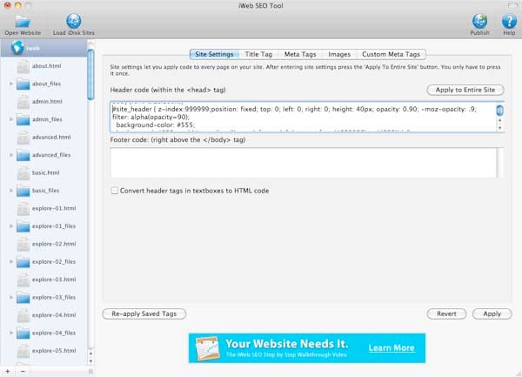
Task: Click the Apply button
Action: pos(492,313)
